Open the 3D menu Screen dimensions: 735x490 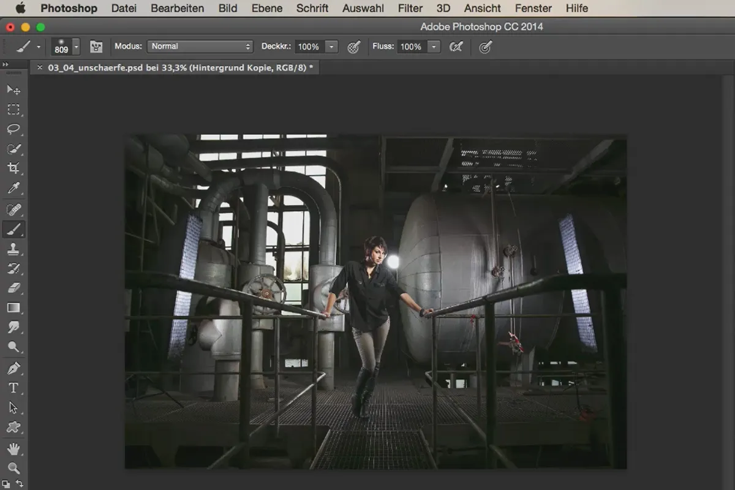443,9
